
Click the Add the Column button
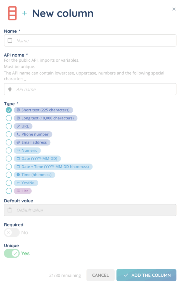[146, 275]
